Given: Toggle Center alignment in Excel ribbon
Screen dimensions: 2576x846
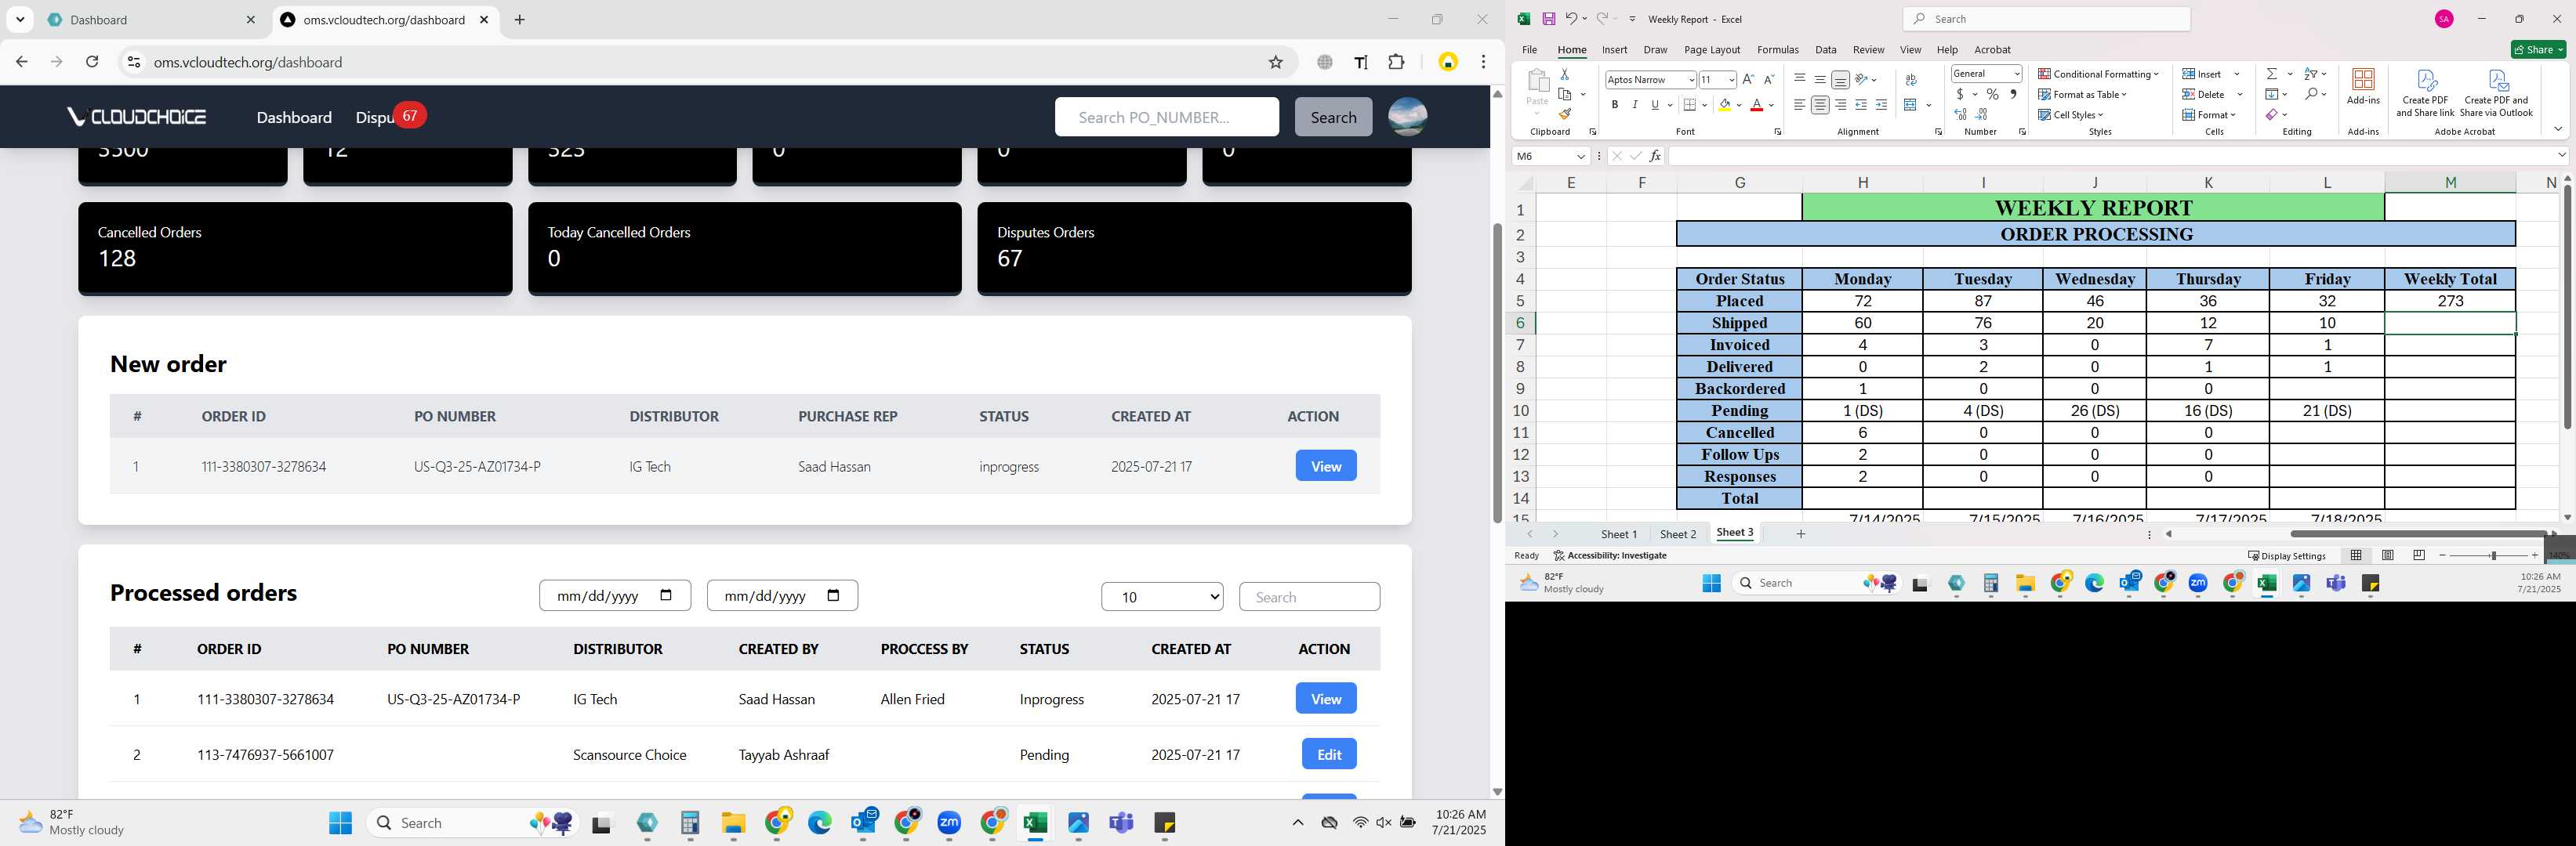Looking at the screenshot, I should pos(1820,105).
